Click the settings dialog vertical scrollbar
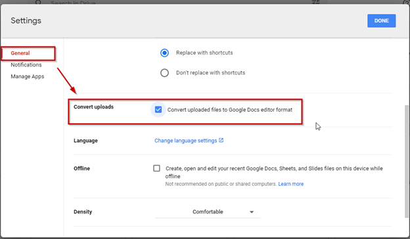This screenshot has height=239, width=410. 407,161
